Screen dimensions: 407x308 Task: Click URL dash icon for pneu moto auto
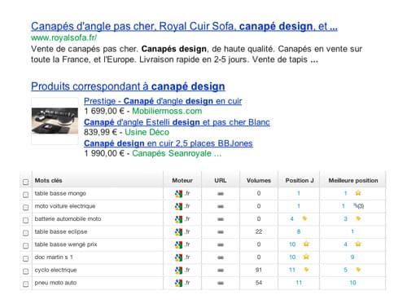(x=221, y=283)
